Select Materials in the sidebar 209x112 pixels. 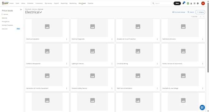tap(5, 18)
